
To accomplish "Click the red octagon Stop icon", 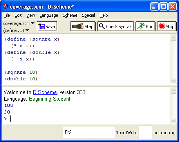I will [x=162, y=27].
